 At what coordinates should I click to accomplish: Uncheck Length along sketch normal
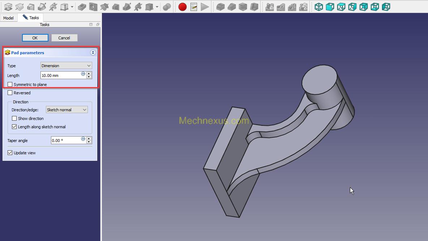(x=14, y=127)
